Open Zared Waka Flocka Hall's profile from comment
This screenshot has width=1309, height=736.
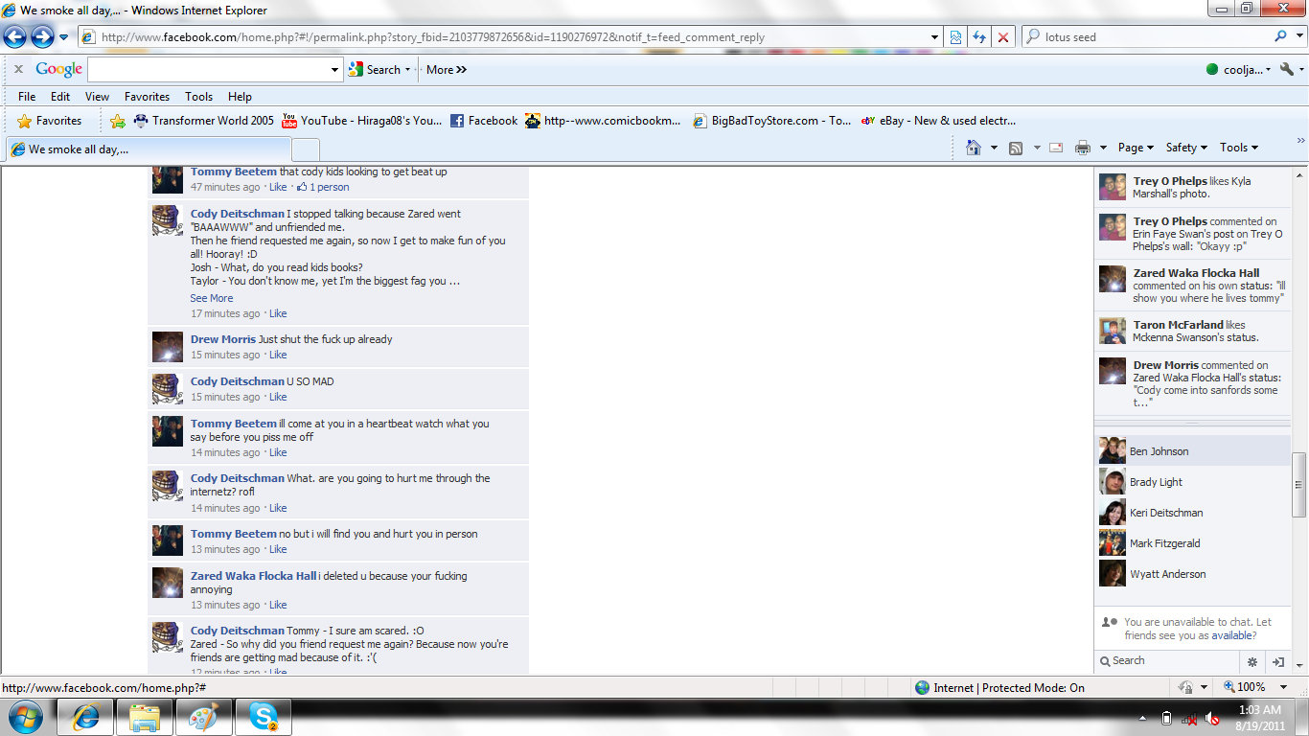[253, 576]
